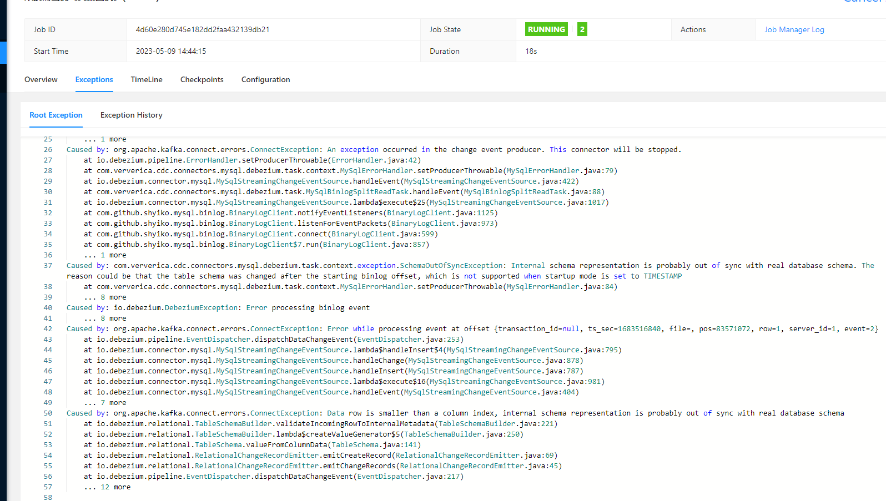
Task: Click line number 26 in the gutter
Action: (48, 150)
